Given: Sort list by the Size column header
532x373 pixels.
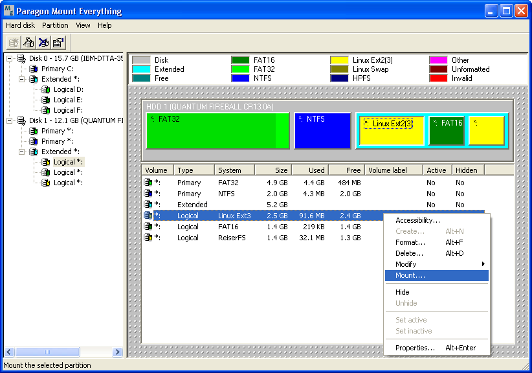Looking at the screenshot, I should (x=273, y=170).
